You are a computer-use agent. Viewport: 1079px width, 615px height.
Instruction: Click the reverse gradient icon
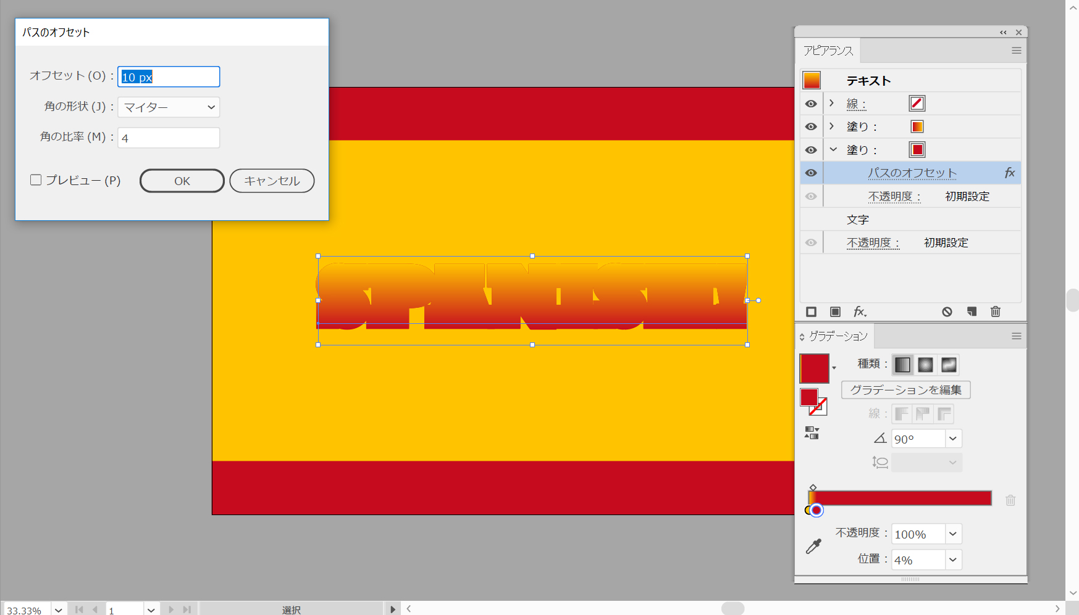(812, 432)
